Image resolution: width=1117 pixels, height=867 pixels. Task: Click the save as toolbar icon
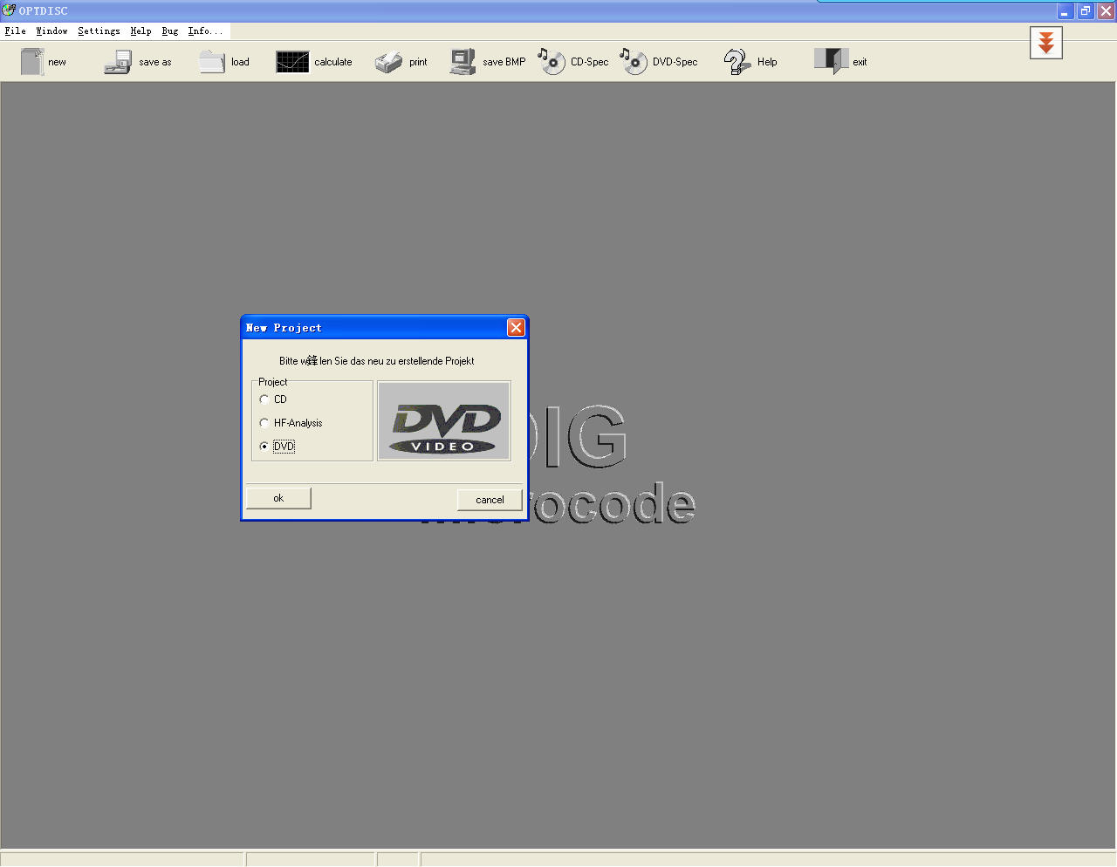117,62
